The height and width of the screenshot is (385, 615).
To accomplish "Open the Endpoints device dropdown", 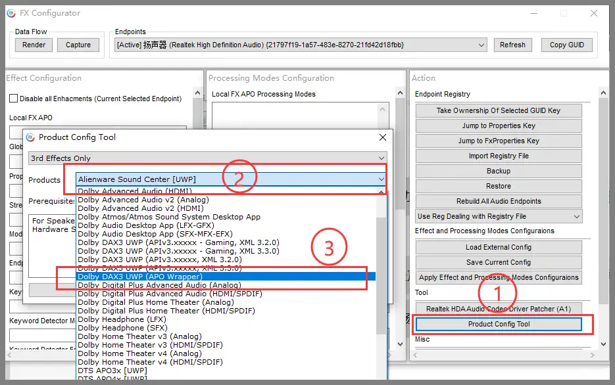I will (301, 45).
